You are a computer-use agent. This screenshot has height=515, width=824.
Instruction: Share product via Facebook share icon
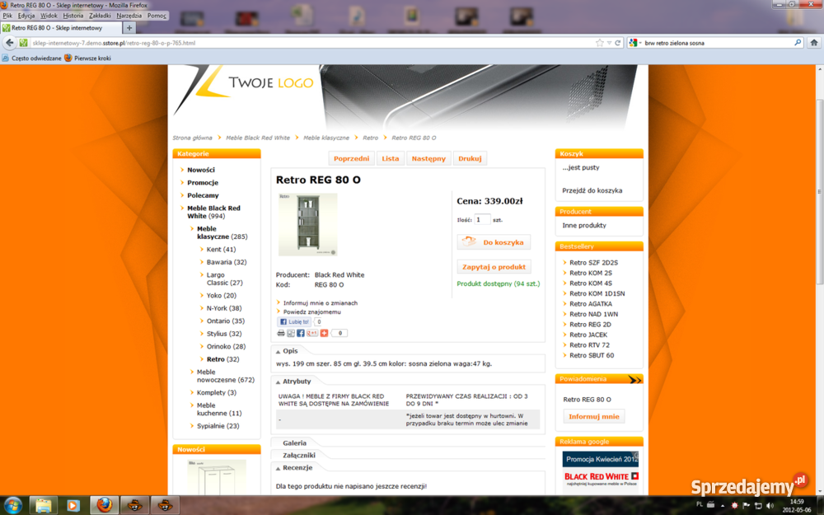301,333
